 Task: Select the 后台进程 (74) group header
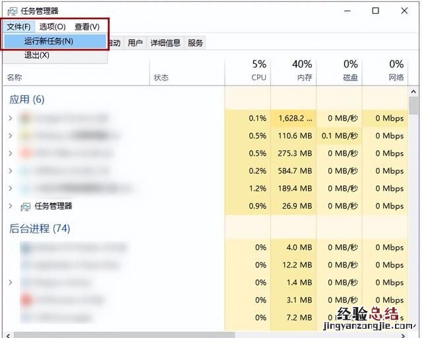point(40,229)
